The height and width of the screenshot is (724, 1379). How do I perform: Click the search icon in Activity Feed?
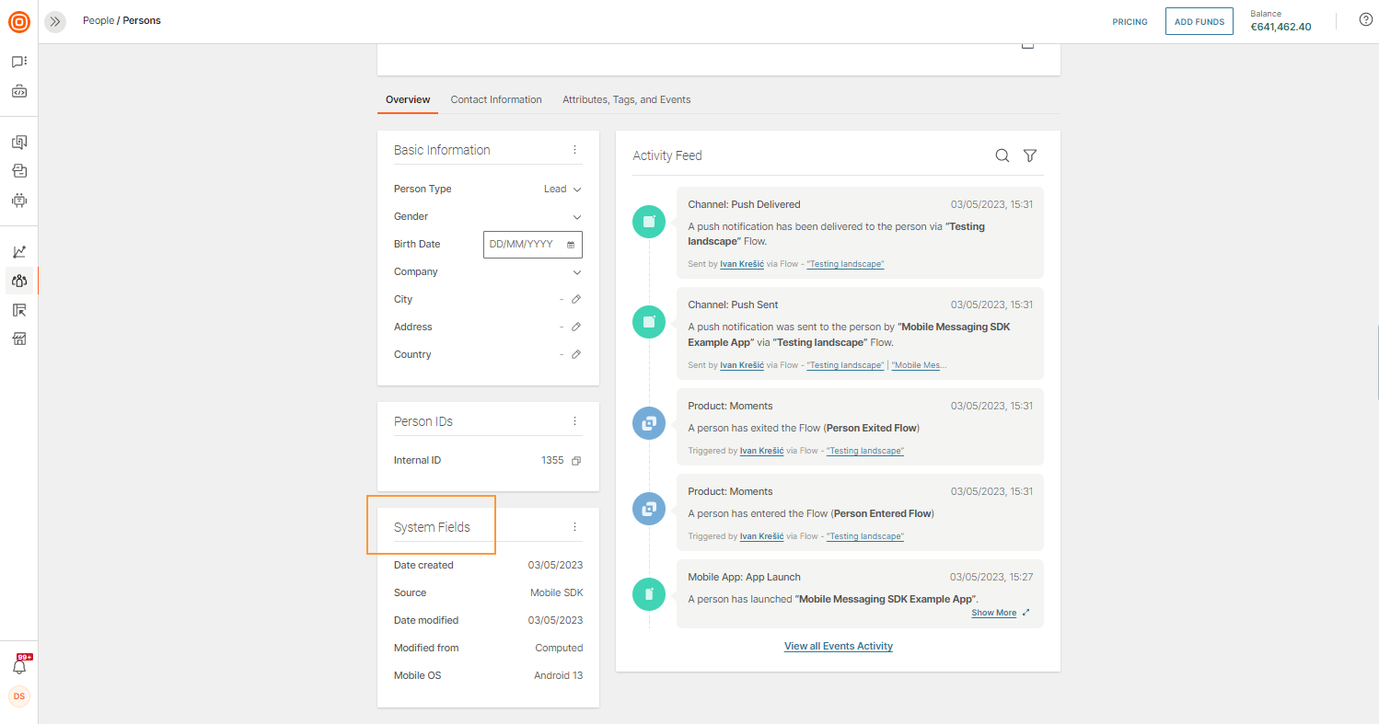pos(1002,155)
